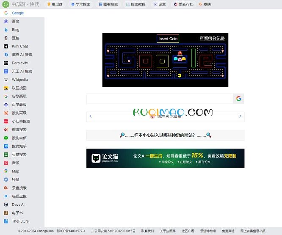The image size is (282, 235).
Task: Click the 你不小心进入过哪些神奇的网站 link
Action: [x=166, y=135]
